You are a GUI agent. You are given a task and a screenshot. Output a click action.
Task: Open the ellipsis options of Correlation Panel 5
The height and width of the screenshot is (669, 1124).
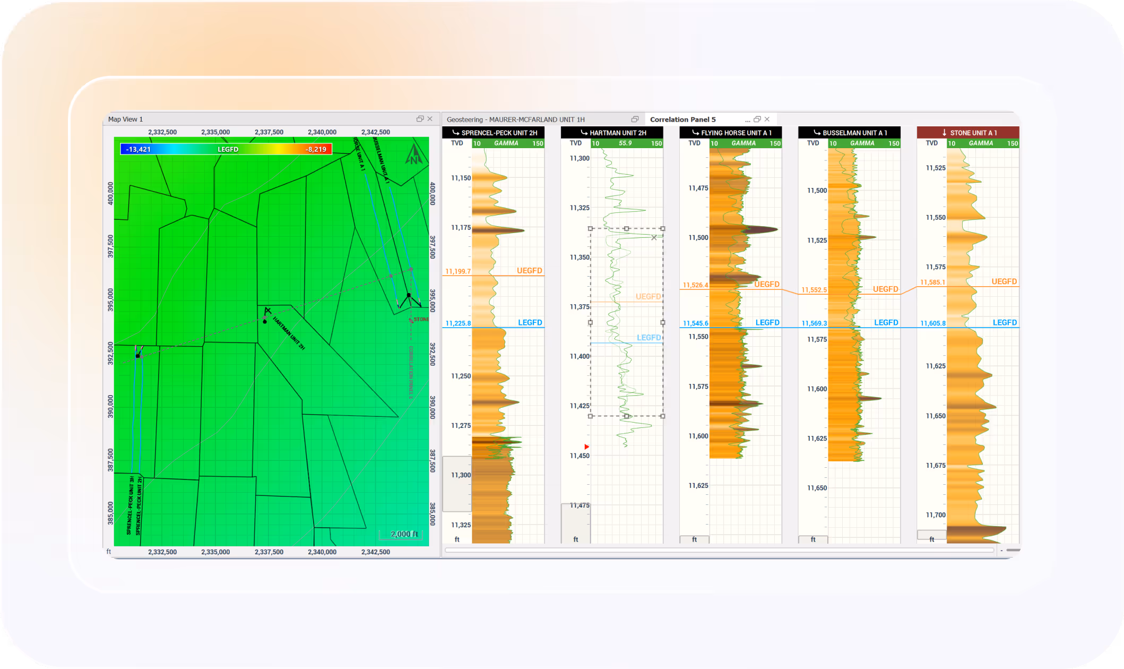(747, 120)
